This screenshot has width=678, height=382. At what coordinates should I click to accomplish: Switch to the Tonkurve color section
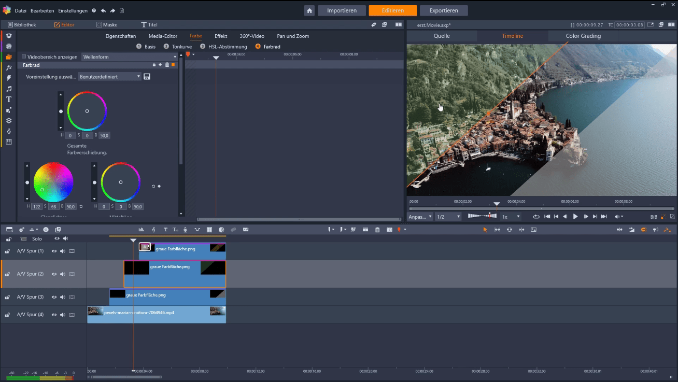tap(178, 47)
